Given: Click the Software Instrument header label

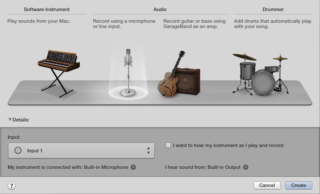Looking at the screenshot, I should (x=46, y=9).
